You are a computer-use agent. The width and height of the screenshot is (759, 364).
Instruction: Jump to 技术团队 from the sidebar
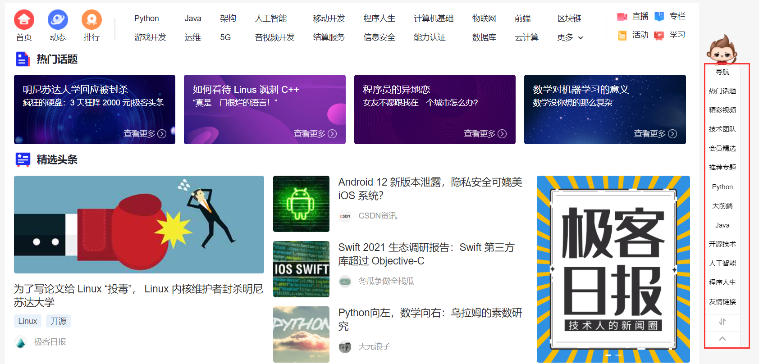(722, 129)
